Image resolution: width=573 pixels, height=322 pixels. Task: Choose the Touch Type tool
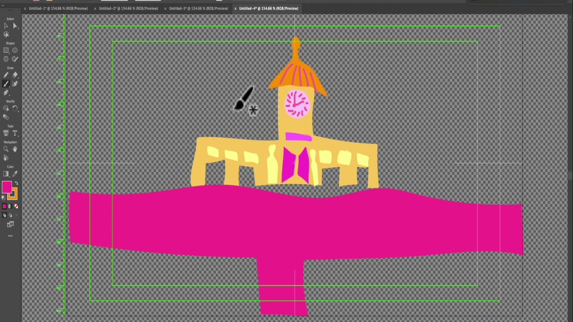[6, 133]
